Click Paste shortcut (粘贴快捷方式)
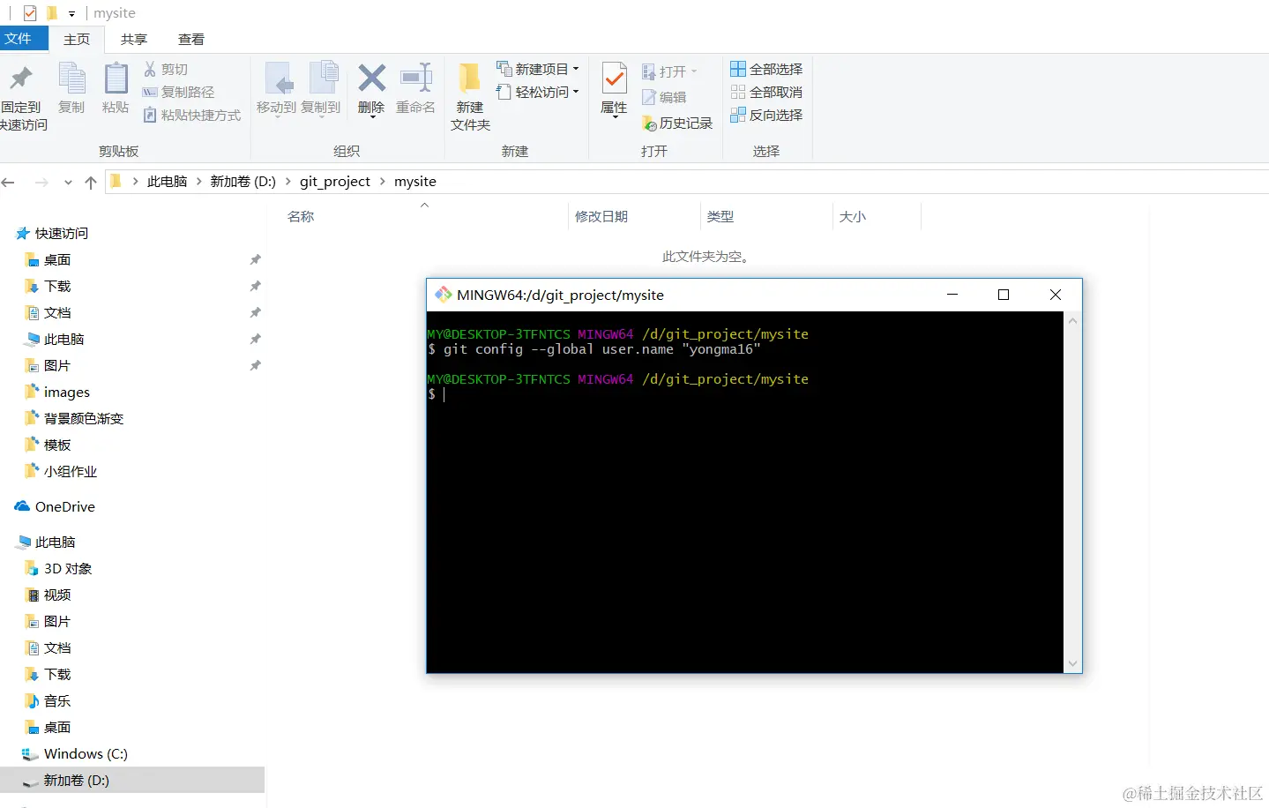This screenshot has width=1269, height=808. pos(191,115)
